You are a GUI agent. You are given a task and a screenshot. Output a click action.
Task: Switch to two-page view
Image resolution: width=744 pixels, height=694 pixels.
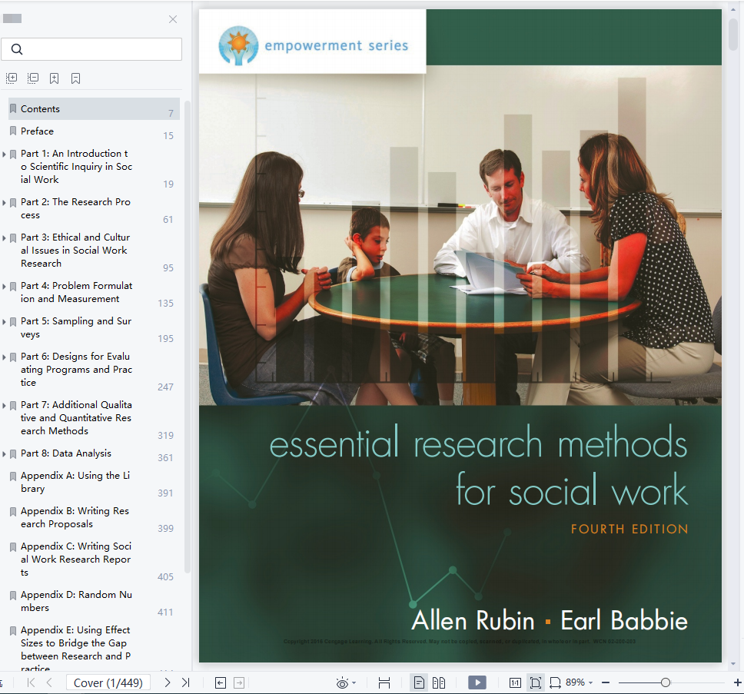tap(439, 682)
